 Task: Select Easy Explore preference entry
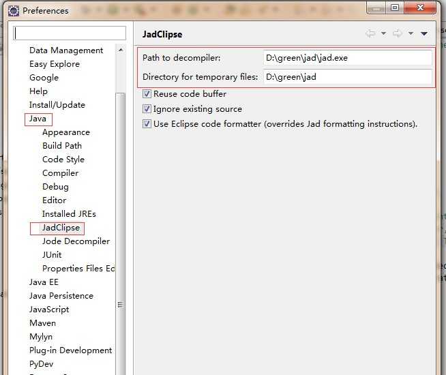[x=55, y=64]
